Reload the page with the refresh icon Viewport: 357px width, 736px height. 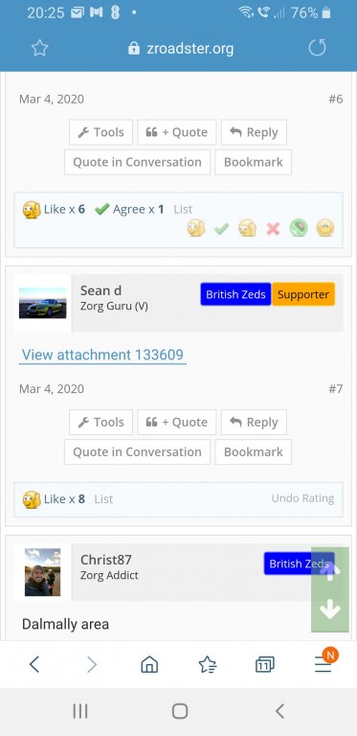click(x=317, y=48)
